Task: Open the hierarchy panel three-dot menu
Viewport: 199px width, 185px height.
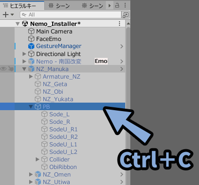Action: pyautogui.click(x=125, y=5)
